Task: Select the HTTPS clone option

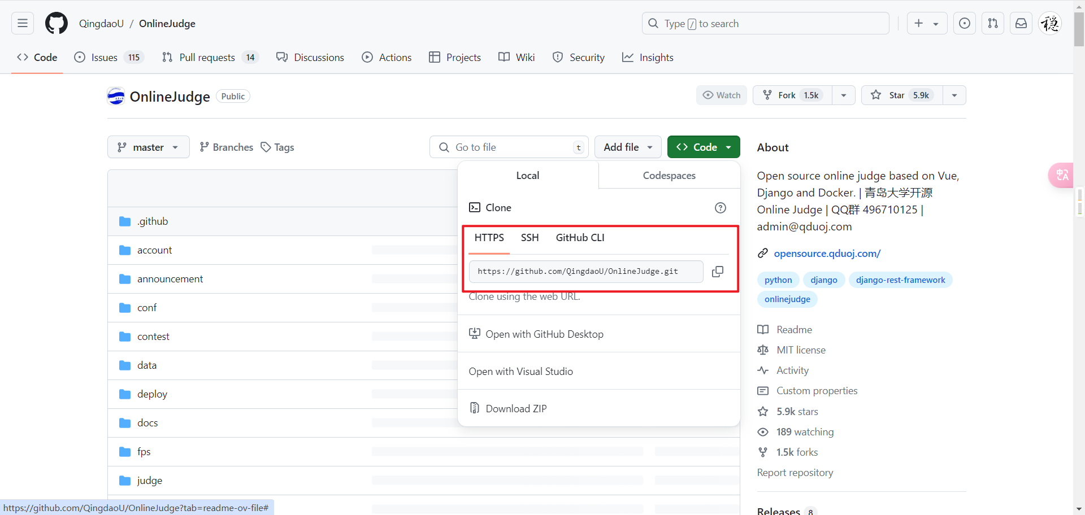Action: [x=489, y=238]
